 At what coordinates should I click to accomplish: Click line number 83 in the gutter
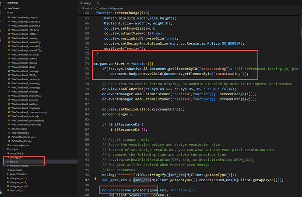tap(87, 109)
